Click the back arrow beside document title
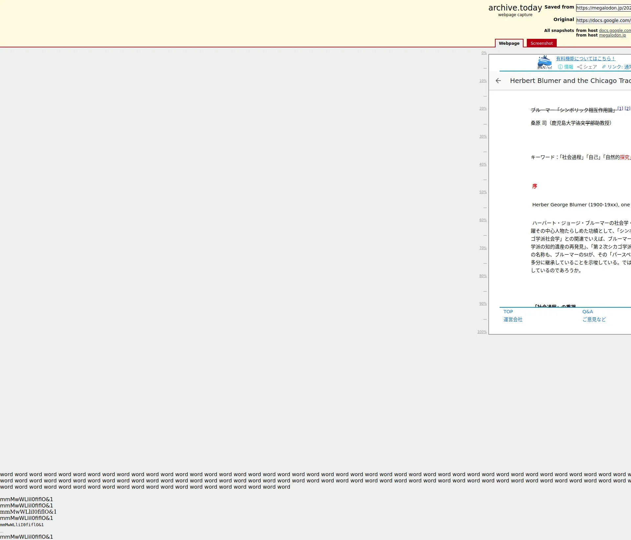 click(x=498, y=81)
